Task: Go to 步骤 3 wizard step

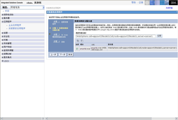Action: (56, 34)
